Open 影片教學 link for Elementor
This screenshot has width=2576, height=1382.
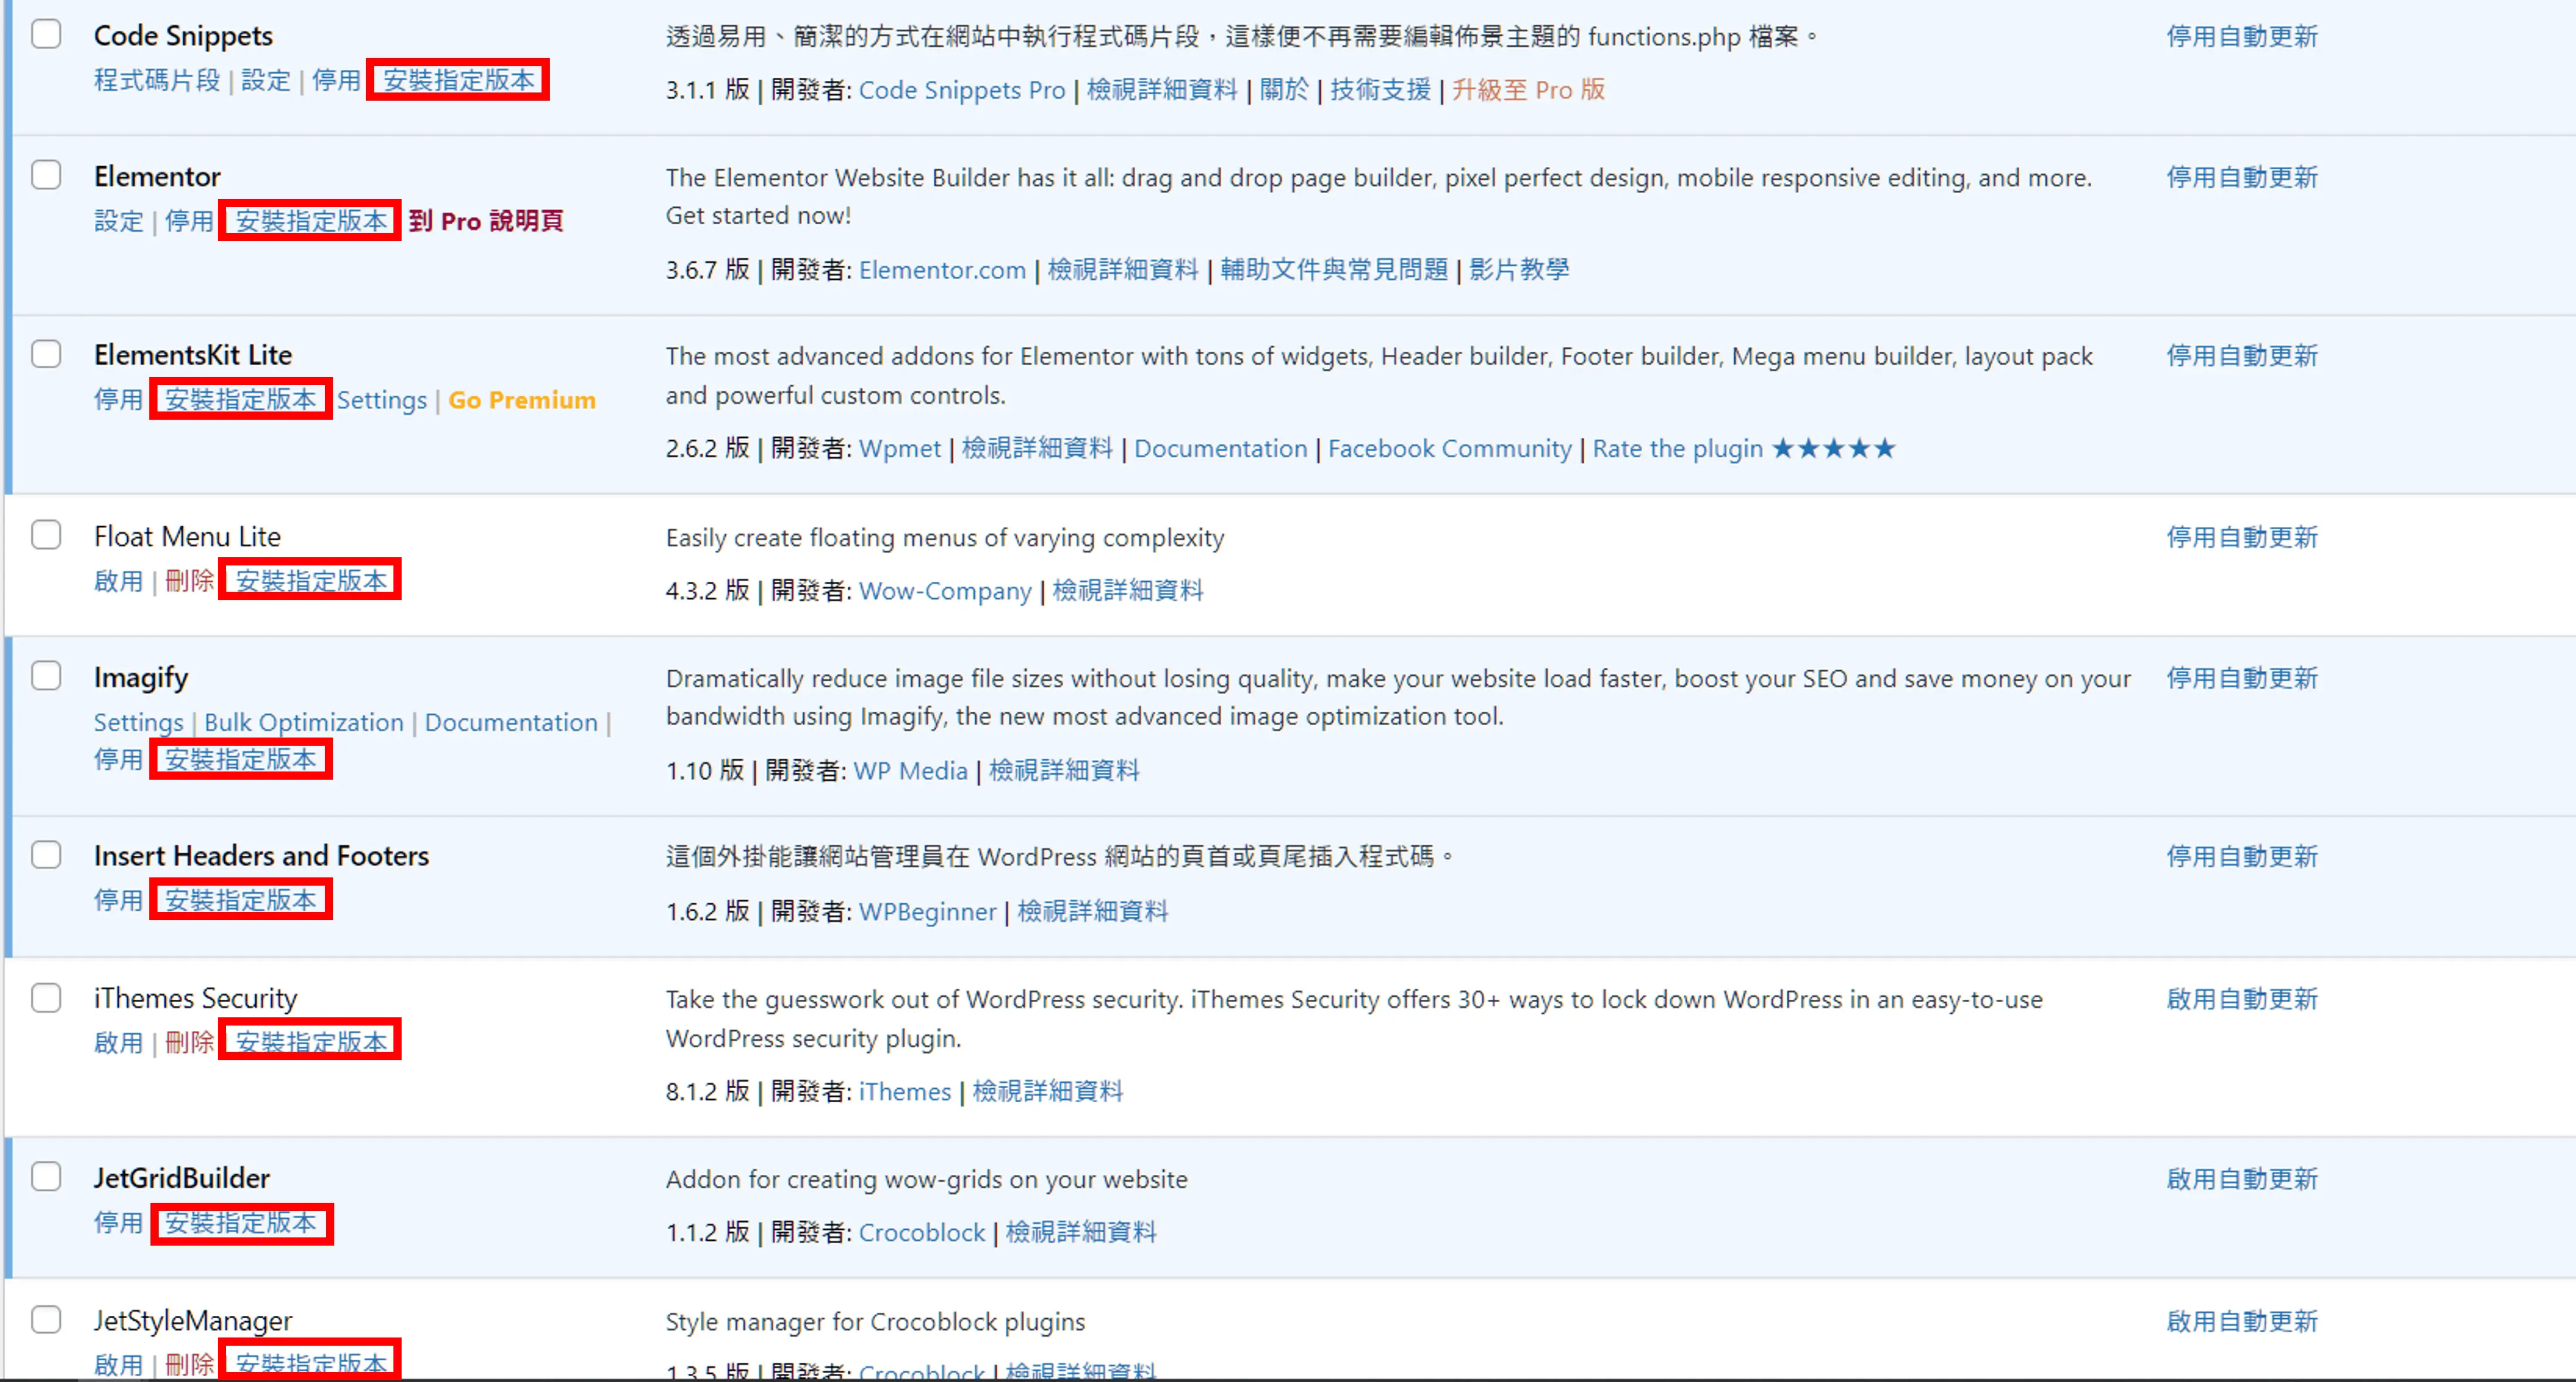point(1519,270)
